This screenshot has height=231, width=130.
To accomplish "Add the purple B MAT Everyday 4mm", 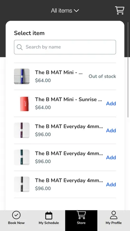I will tap(111, 130).
